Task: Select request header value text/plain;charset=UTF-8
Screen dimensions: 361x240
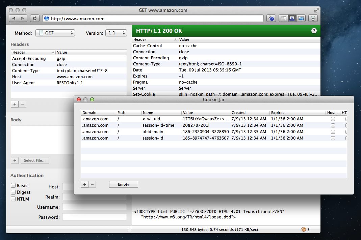Action: (x=82, y=71)
